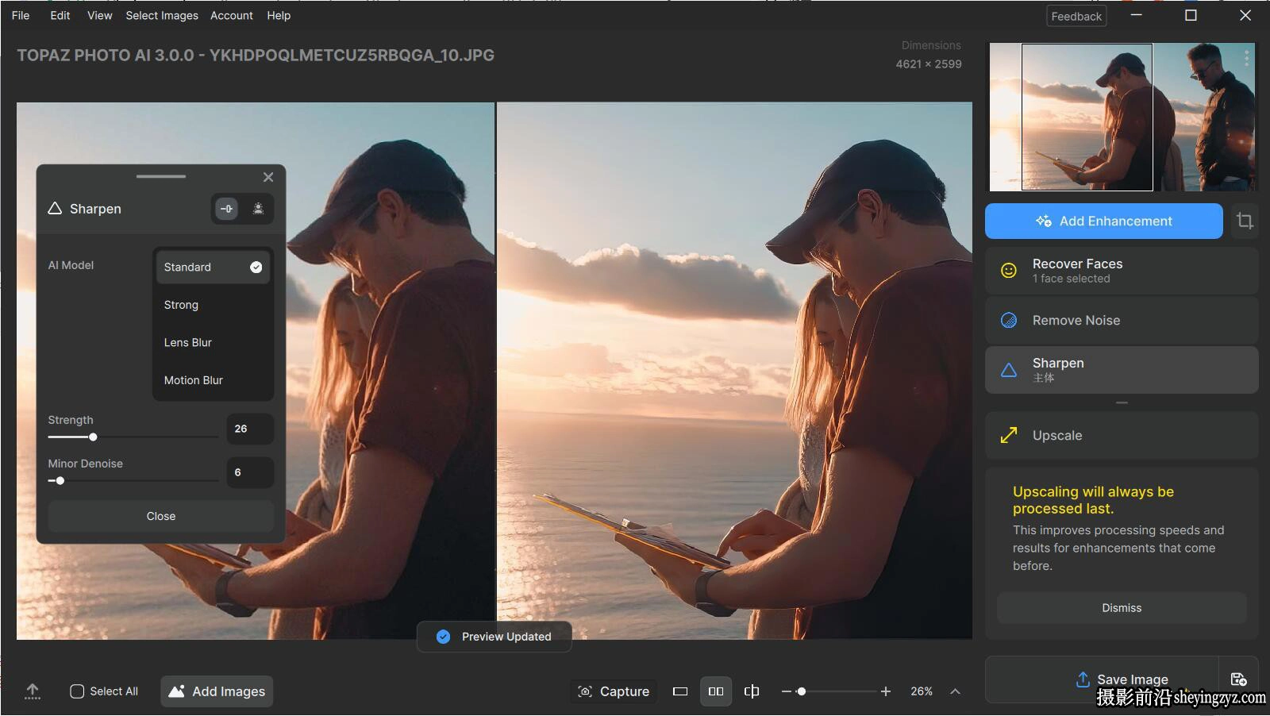Click the Strength slider handle
This screenshot has height=716, width=1270.
coord(93,437)
